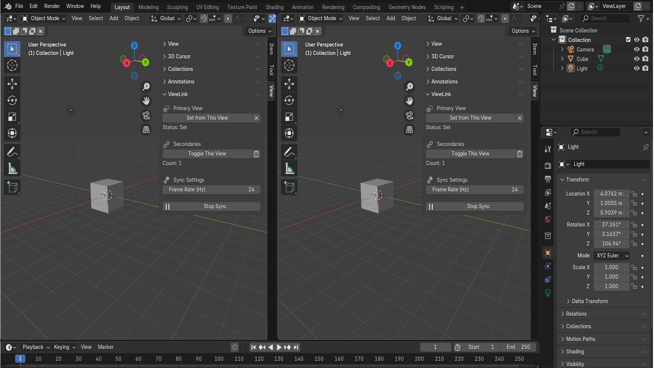Disable Light in renders
The image size is (654, 368).
(x=645, y=68)
